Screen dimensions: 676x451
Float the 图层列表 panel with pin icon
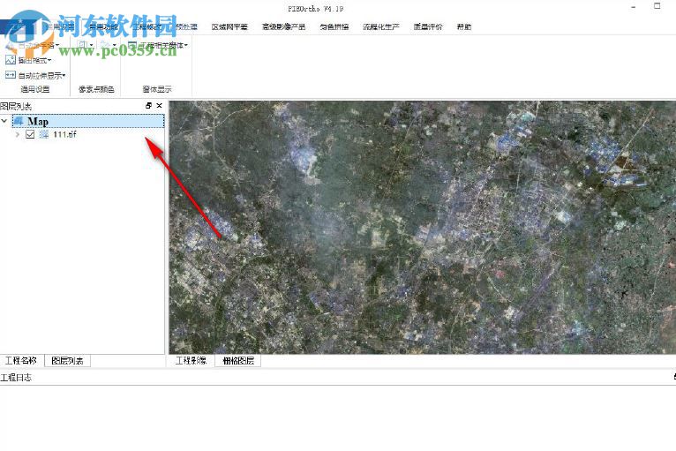(x=149, y=106)
